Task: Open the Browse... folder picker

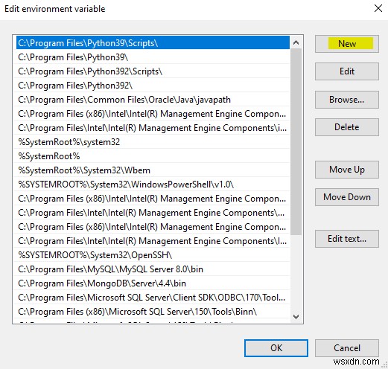Action: point(347,100)
